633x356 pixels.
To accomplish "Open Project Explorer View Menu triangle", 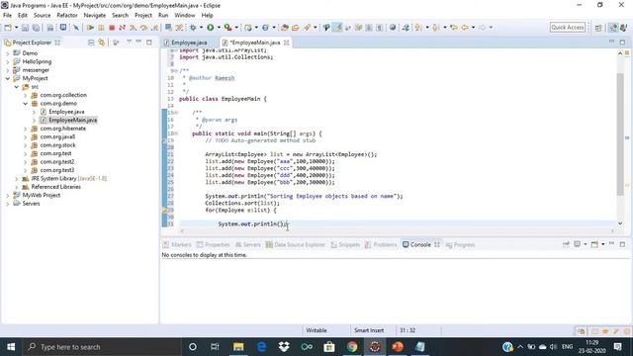I will (130, 42).
